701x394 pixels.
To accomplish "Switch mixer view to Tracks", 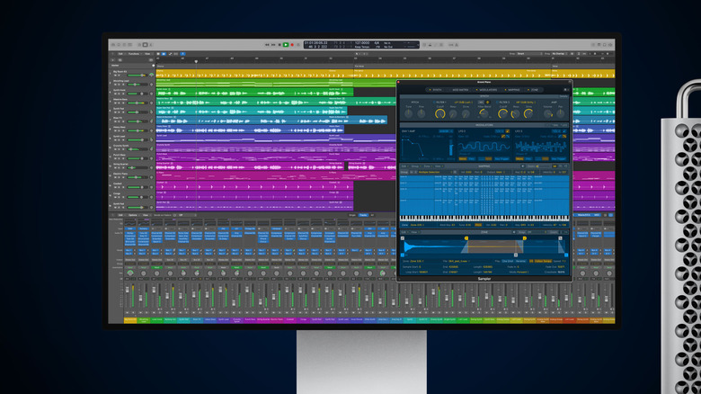I will (x=363, y=216).
